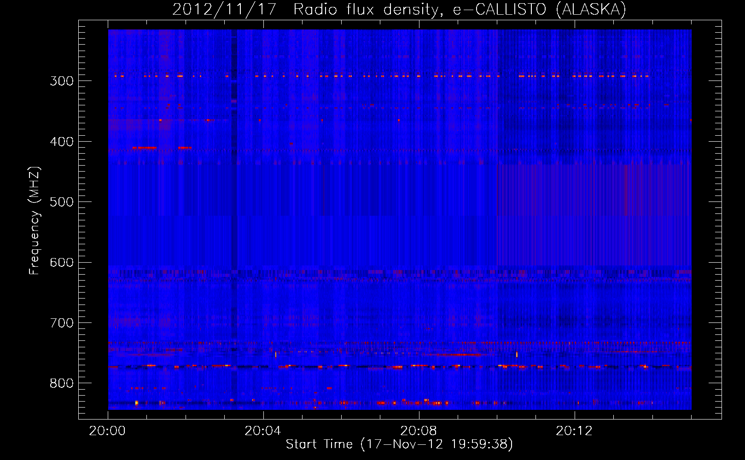The height and width of the screenshot is (460, 745).
Task: Select the "Frequency (MHZ)" axis label
Action: tap(35, 221)
